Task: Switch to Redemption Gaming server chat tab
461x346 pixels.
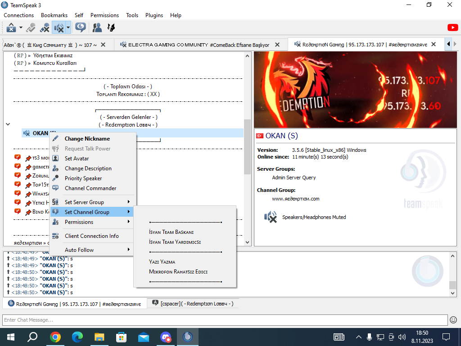Action: click(74, 304)
